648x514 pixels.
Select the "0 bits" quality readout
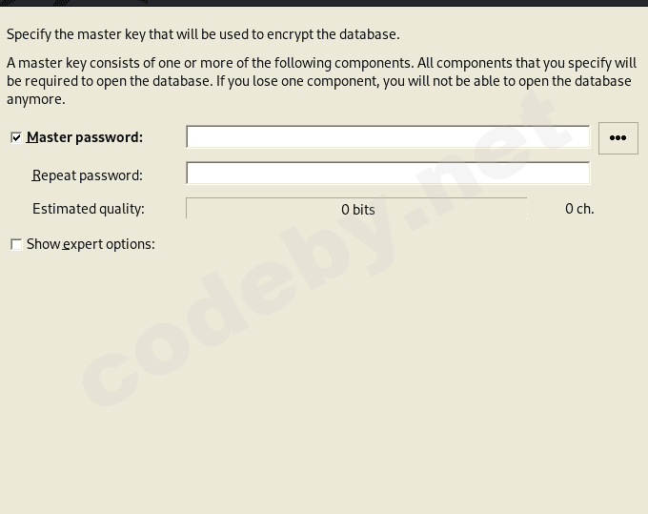358,210
